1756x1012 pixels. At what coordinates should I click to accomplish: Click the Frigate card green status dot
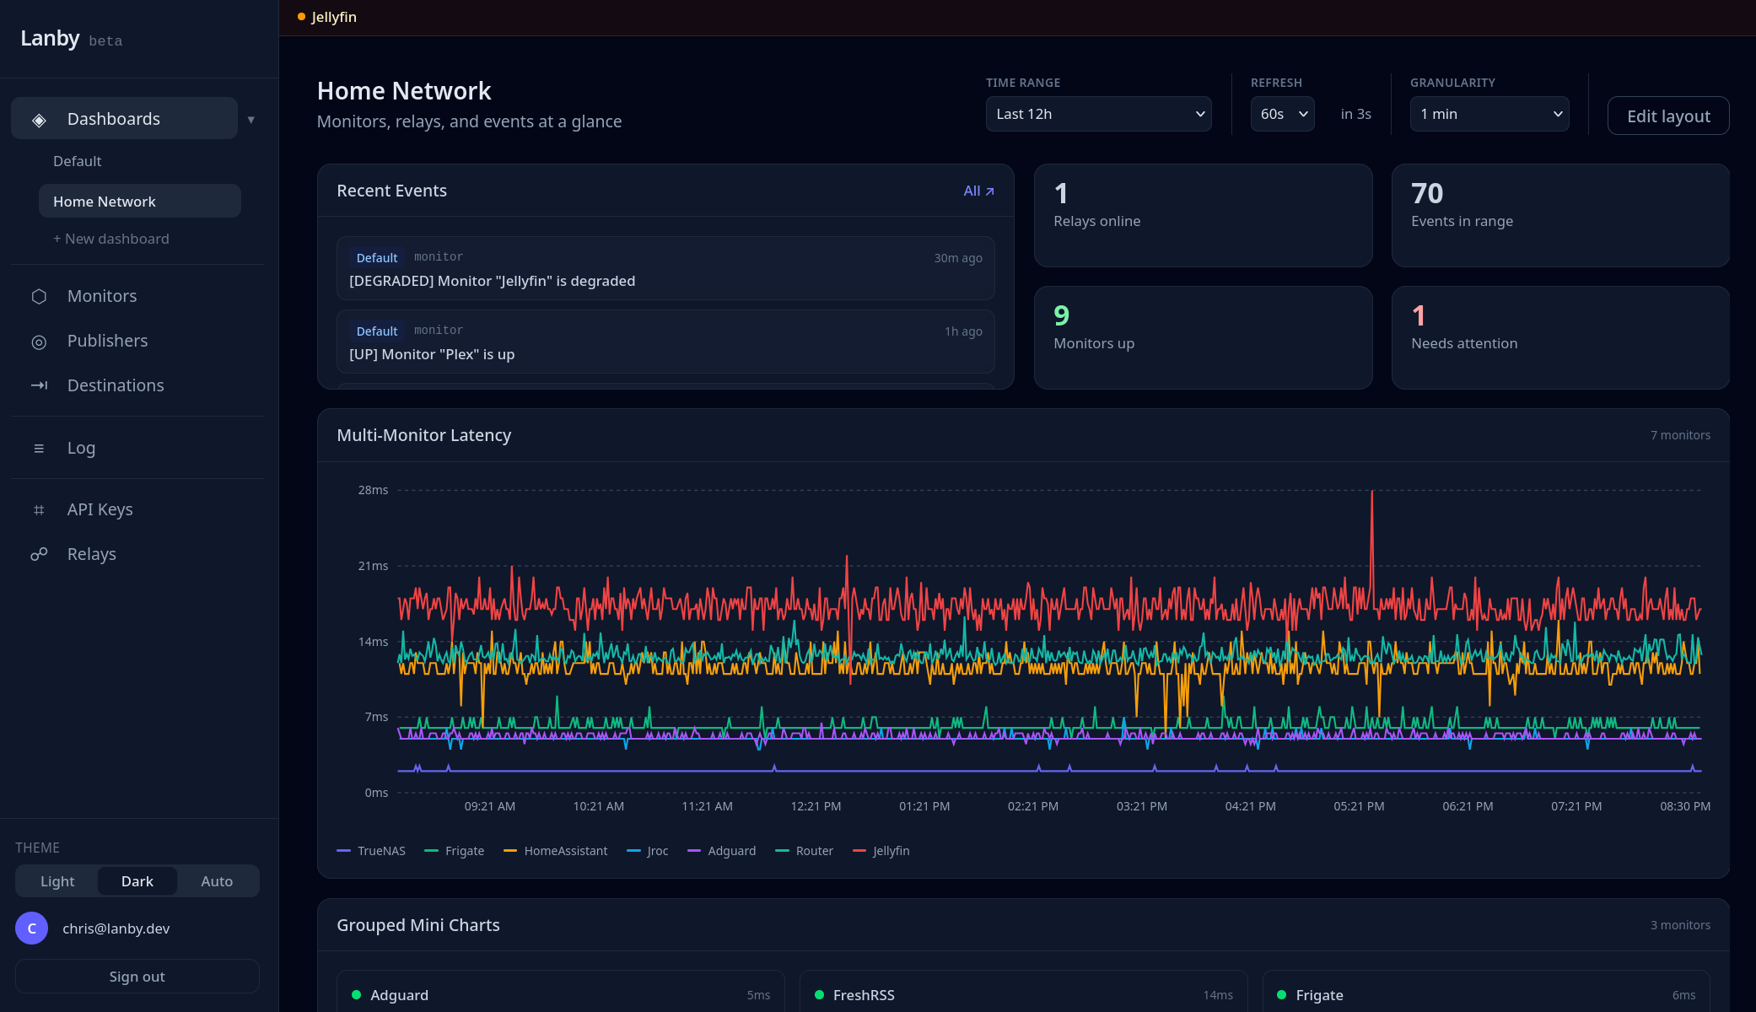1282,995
